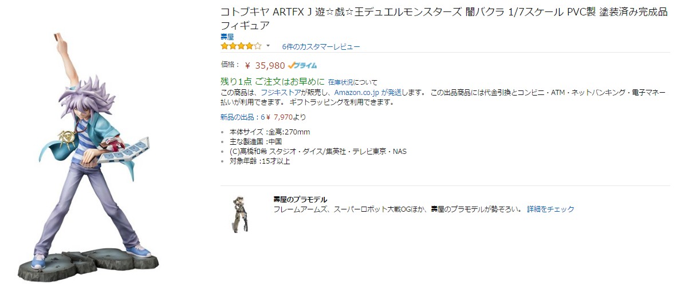Open the 6件のカスタマーレビュー link

321,46
